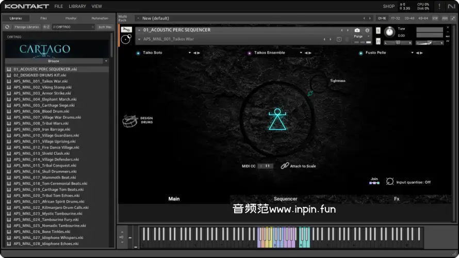The image size is (459, 258).
Task: Click the Design Drums drum icon
Action: click(x=129, y=121)
